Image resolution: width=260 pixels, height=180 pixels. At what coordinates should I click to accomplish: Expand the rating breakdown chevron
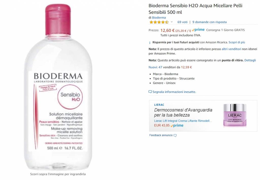[x=172, y=22]
